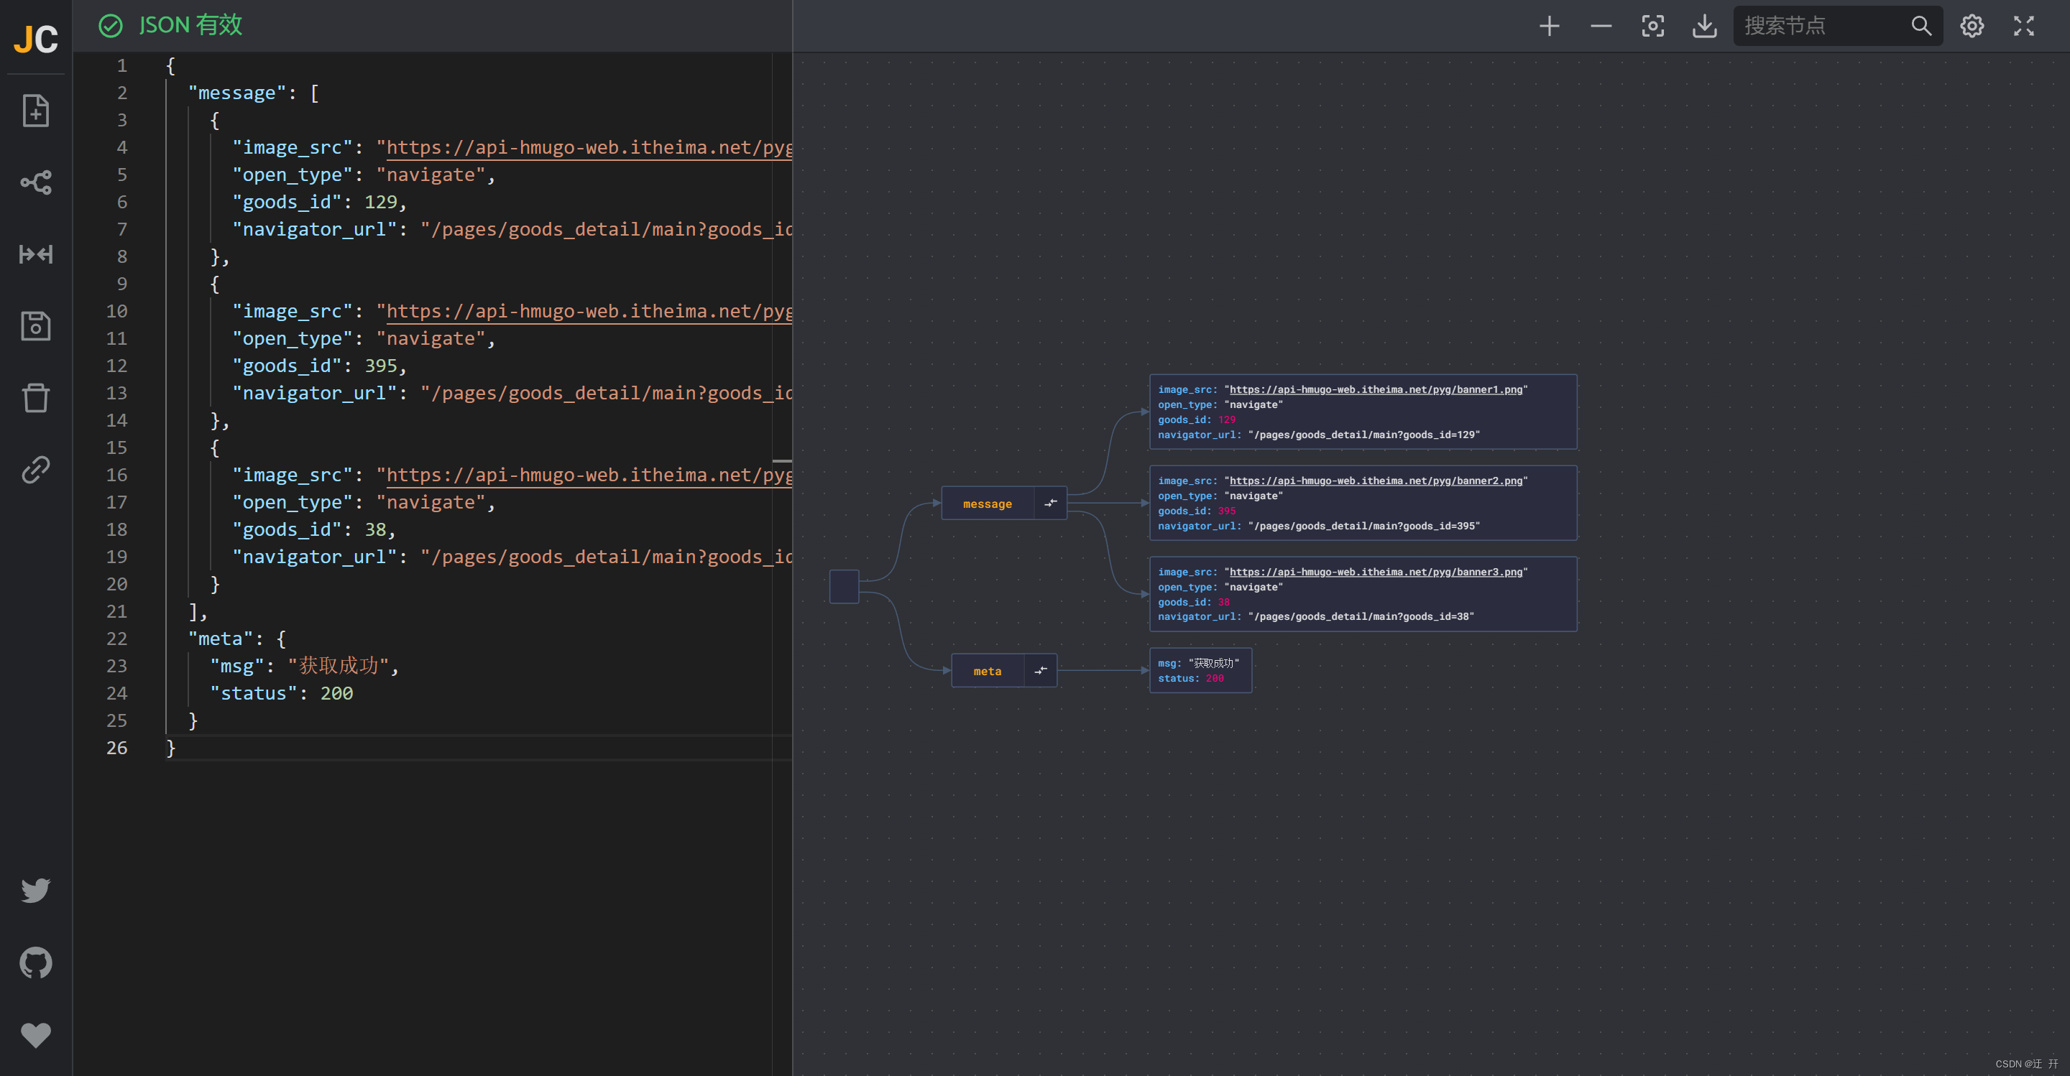Click the msg value 获取成功 in editor
The width and height of the screenshot is (2070, 1076).
point(339,666)
